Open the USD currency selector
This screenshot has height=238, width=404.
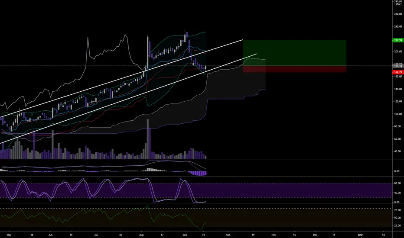[x=398, y=4]
